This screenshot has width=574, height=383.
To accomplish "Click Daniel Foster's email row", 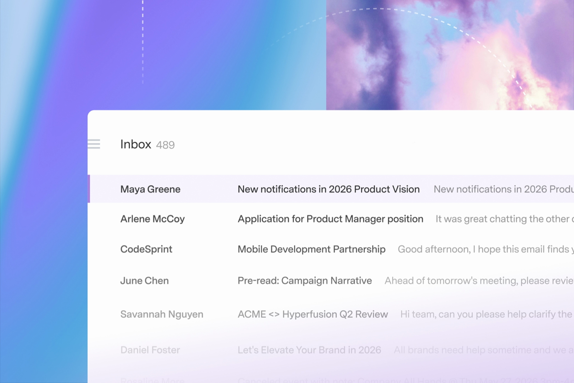I will point(331,350).
